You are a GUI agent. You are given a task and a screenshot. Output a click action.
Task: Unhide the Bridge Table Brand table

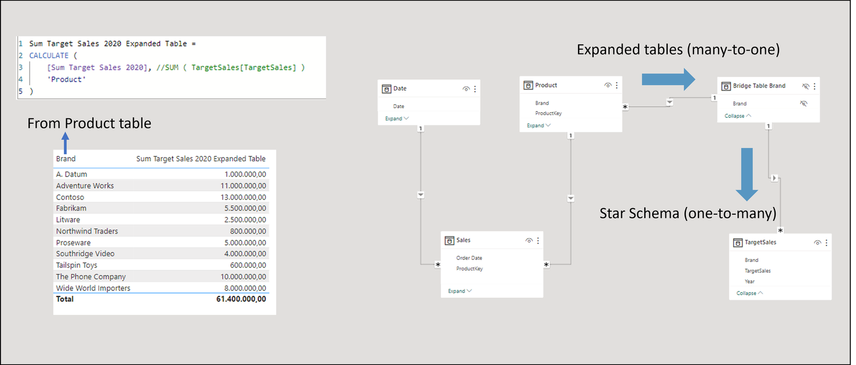coord(805,87)
